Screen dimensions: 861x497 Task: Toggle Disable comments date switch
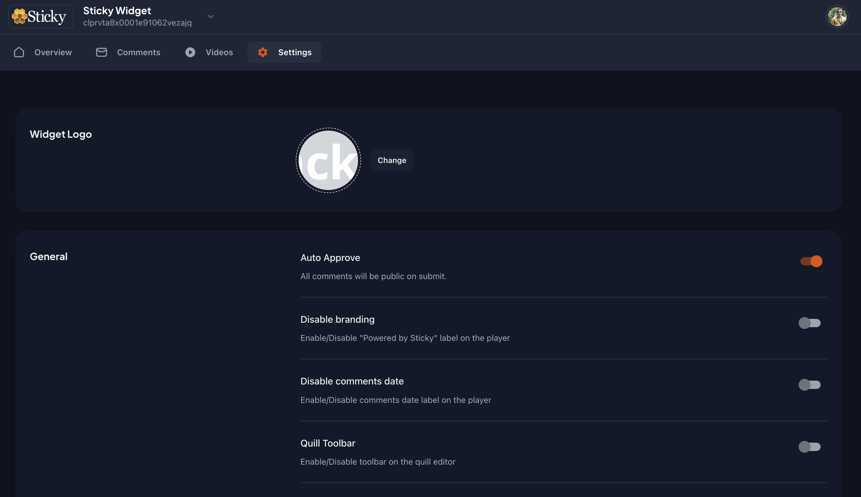(809, 385)
